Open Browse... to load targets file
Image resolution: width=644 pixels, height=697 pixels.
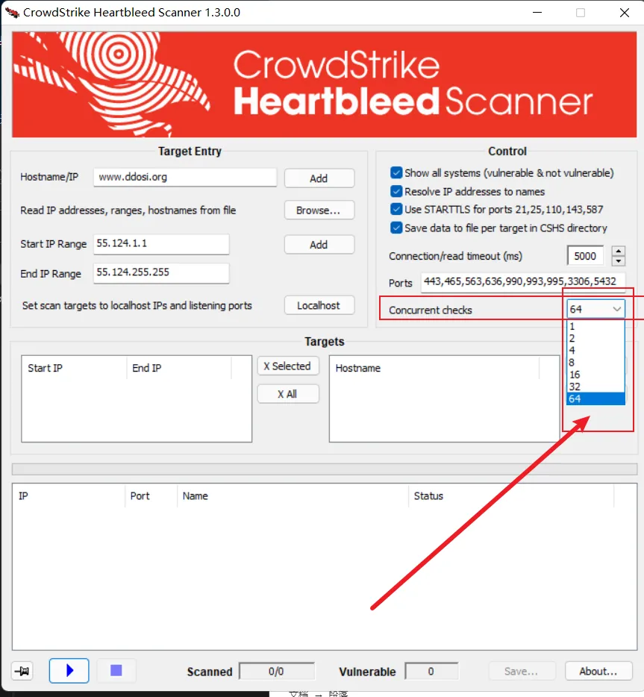pos(319,210)
